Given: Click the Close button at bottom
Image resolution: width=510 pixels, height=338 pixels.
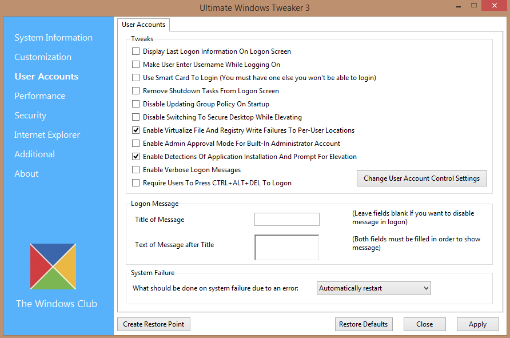Looking at the screenshot, I should pyautogui.click(x=424, y=324).
